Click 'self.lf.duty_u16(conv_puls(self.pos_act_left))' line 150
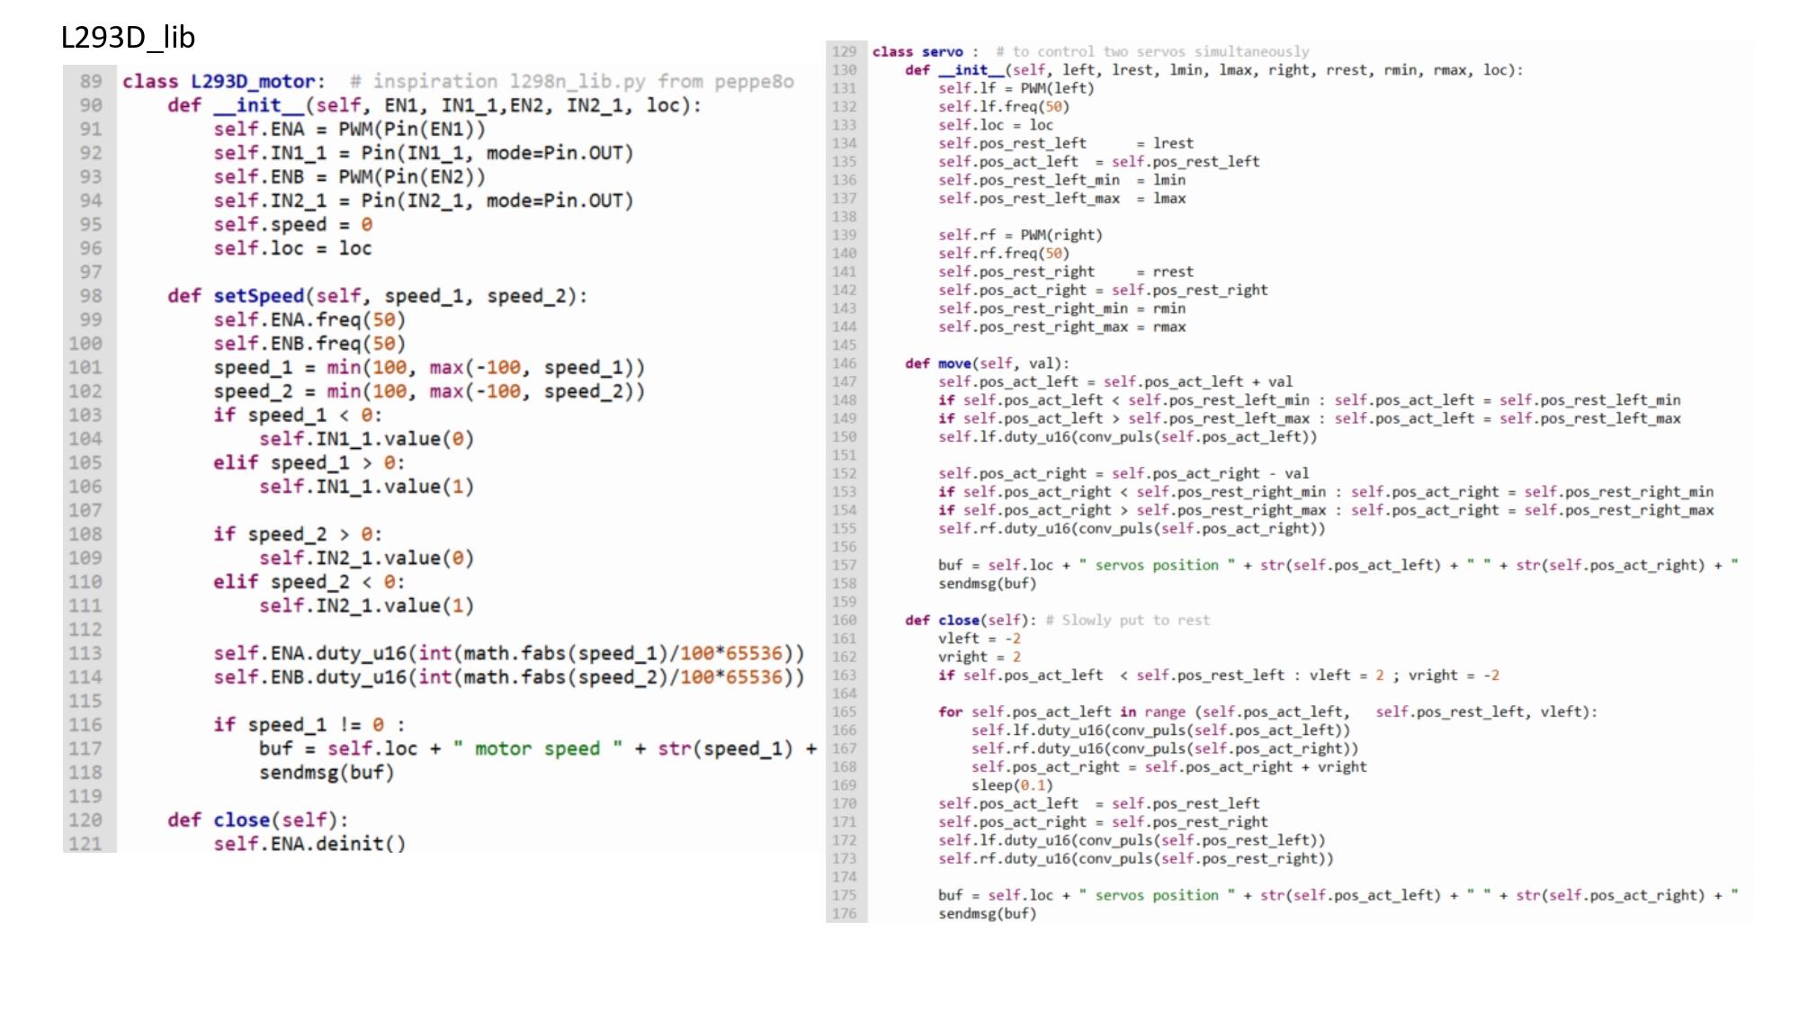 [x=1128, y=437]
